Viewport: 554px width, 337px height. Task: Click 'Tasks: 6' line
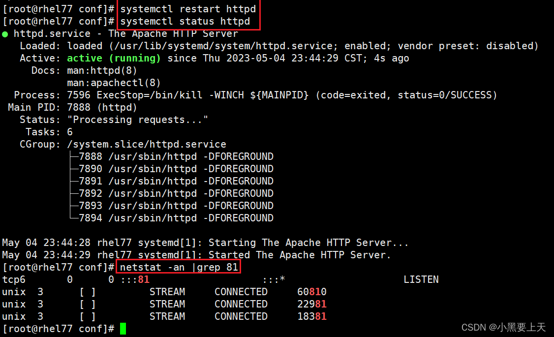point(49,132)
